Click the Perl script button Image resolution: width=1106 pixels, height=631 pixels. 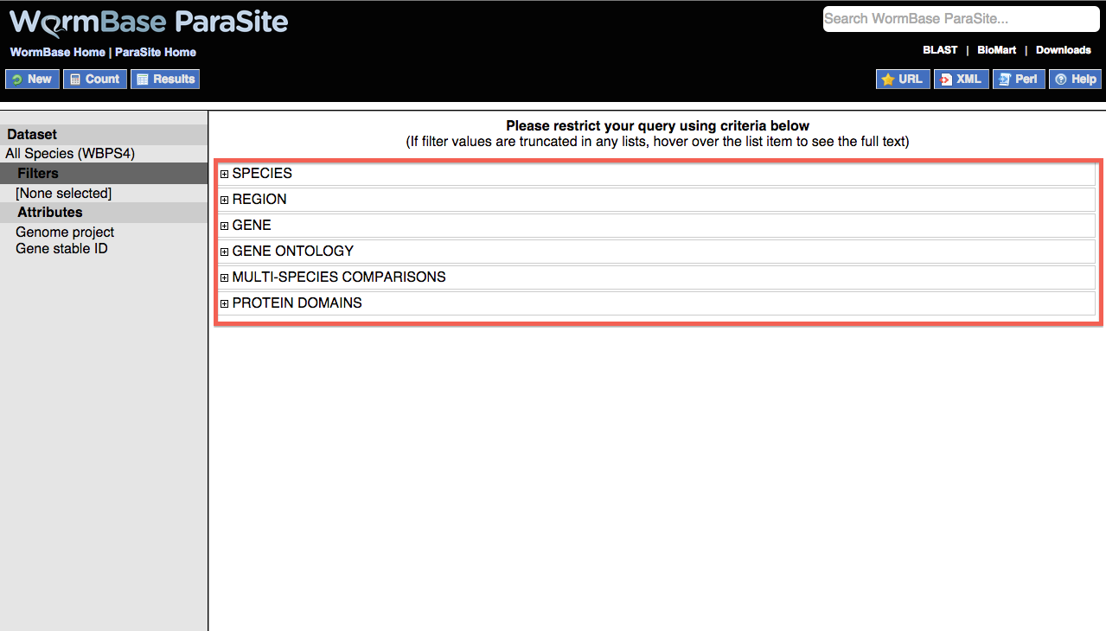(x=1018, y=80)
